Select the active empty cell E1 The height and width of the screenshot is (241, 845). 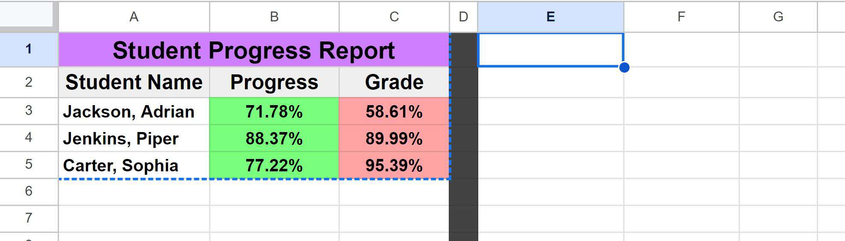tap(551, 50)
